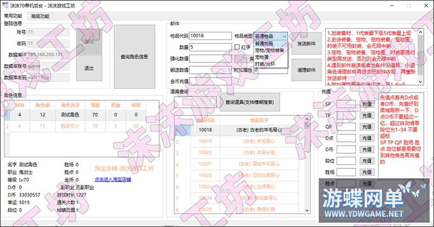Screen dimensions: 434x227
Task: Toggle the 红字 checkbox
Action: [x=237, y=48]
